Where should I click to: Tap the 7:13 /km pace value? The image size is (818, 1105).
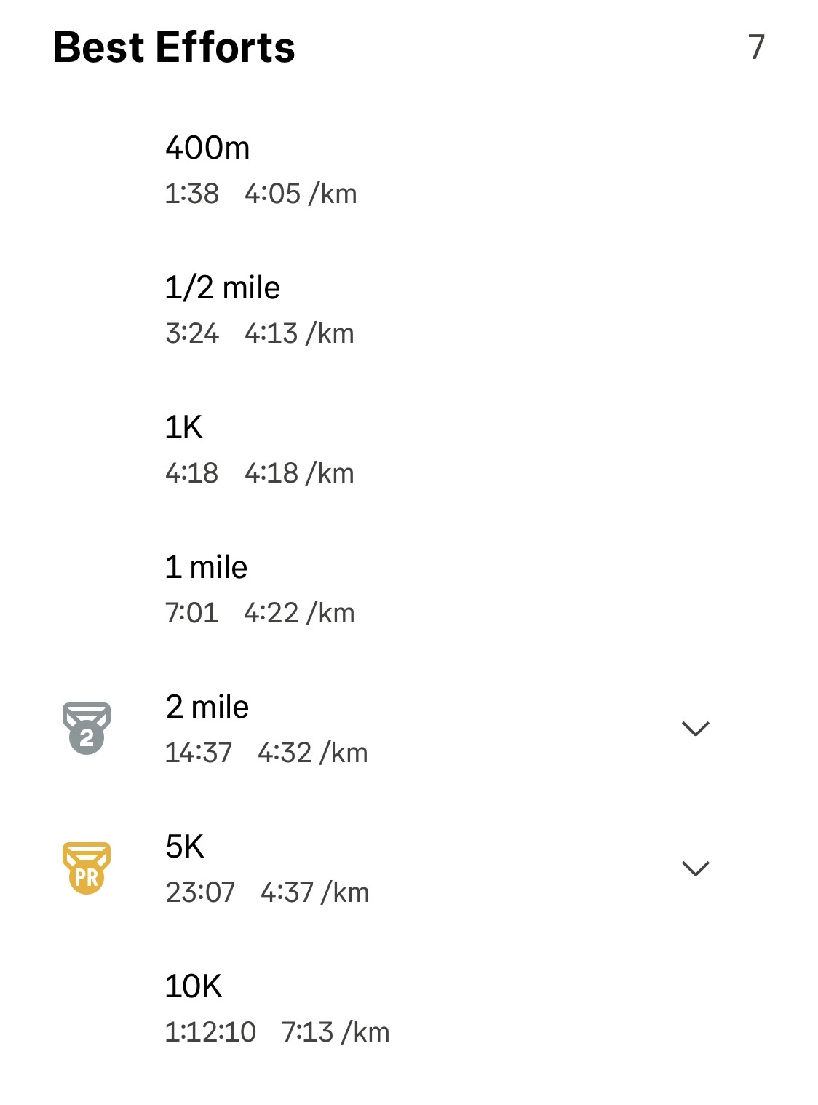click(335, 1032)
